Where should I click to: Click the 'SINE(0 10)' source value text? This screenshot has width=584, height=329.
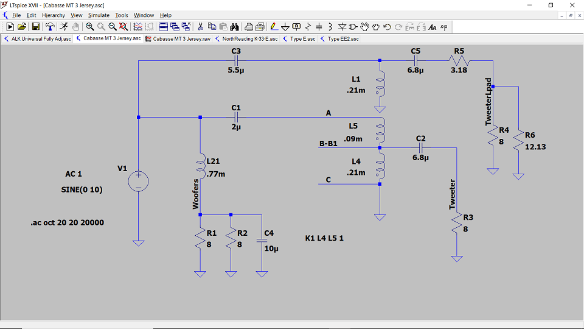82,189
